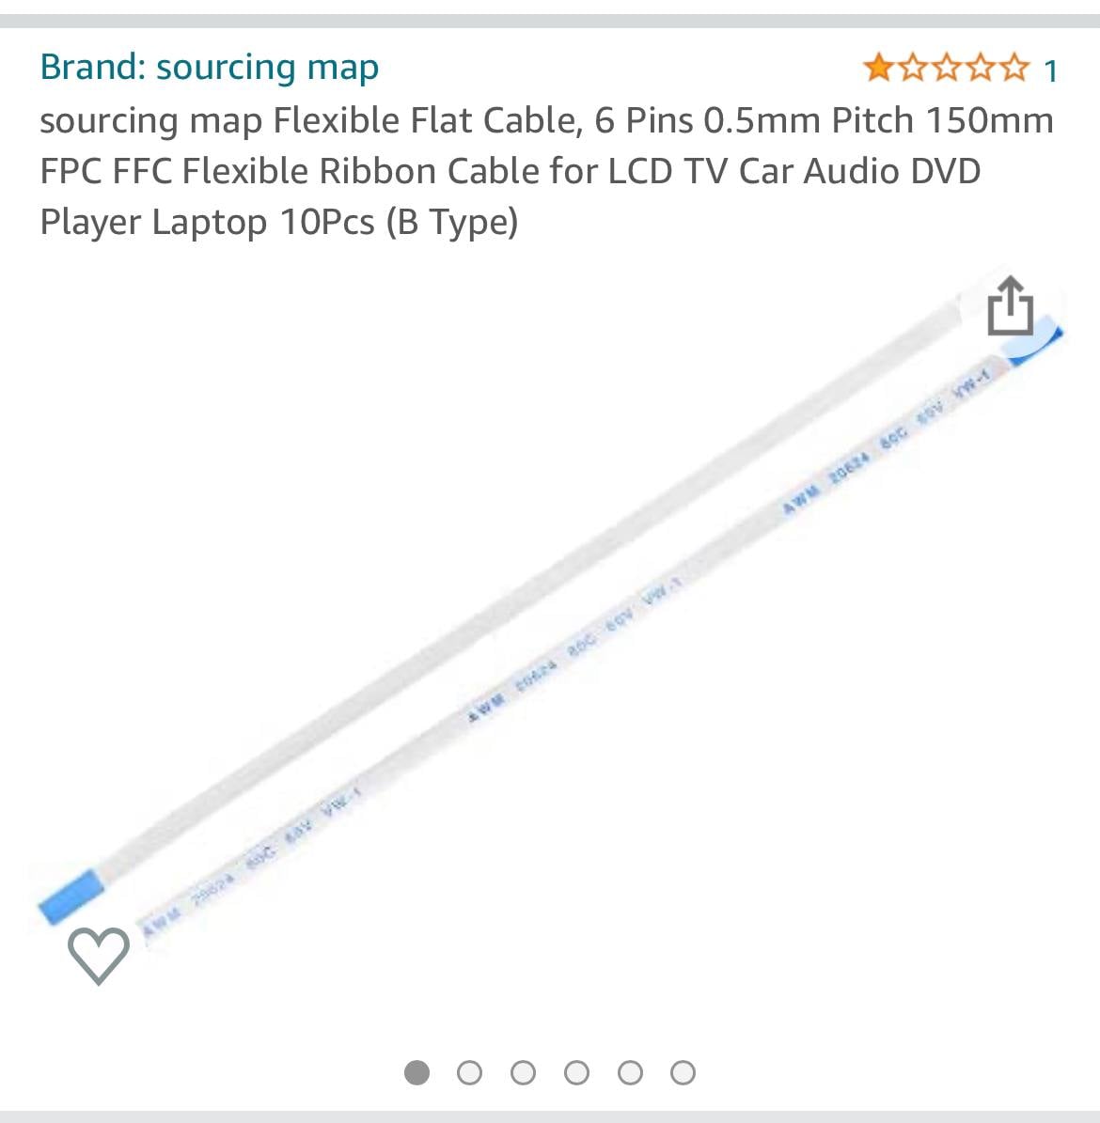This screenshot has width=1100, height=1123.
Task: Click the blue connector tip at lower-left cable end
Action: [71, 897]
